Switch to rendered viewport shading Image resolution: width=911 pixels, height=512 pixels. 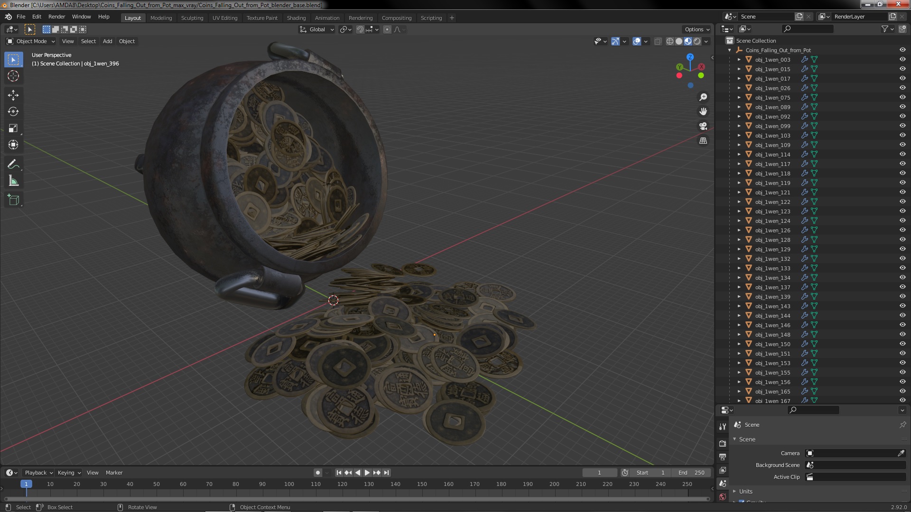click(697, 42)
